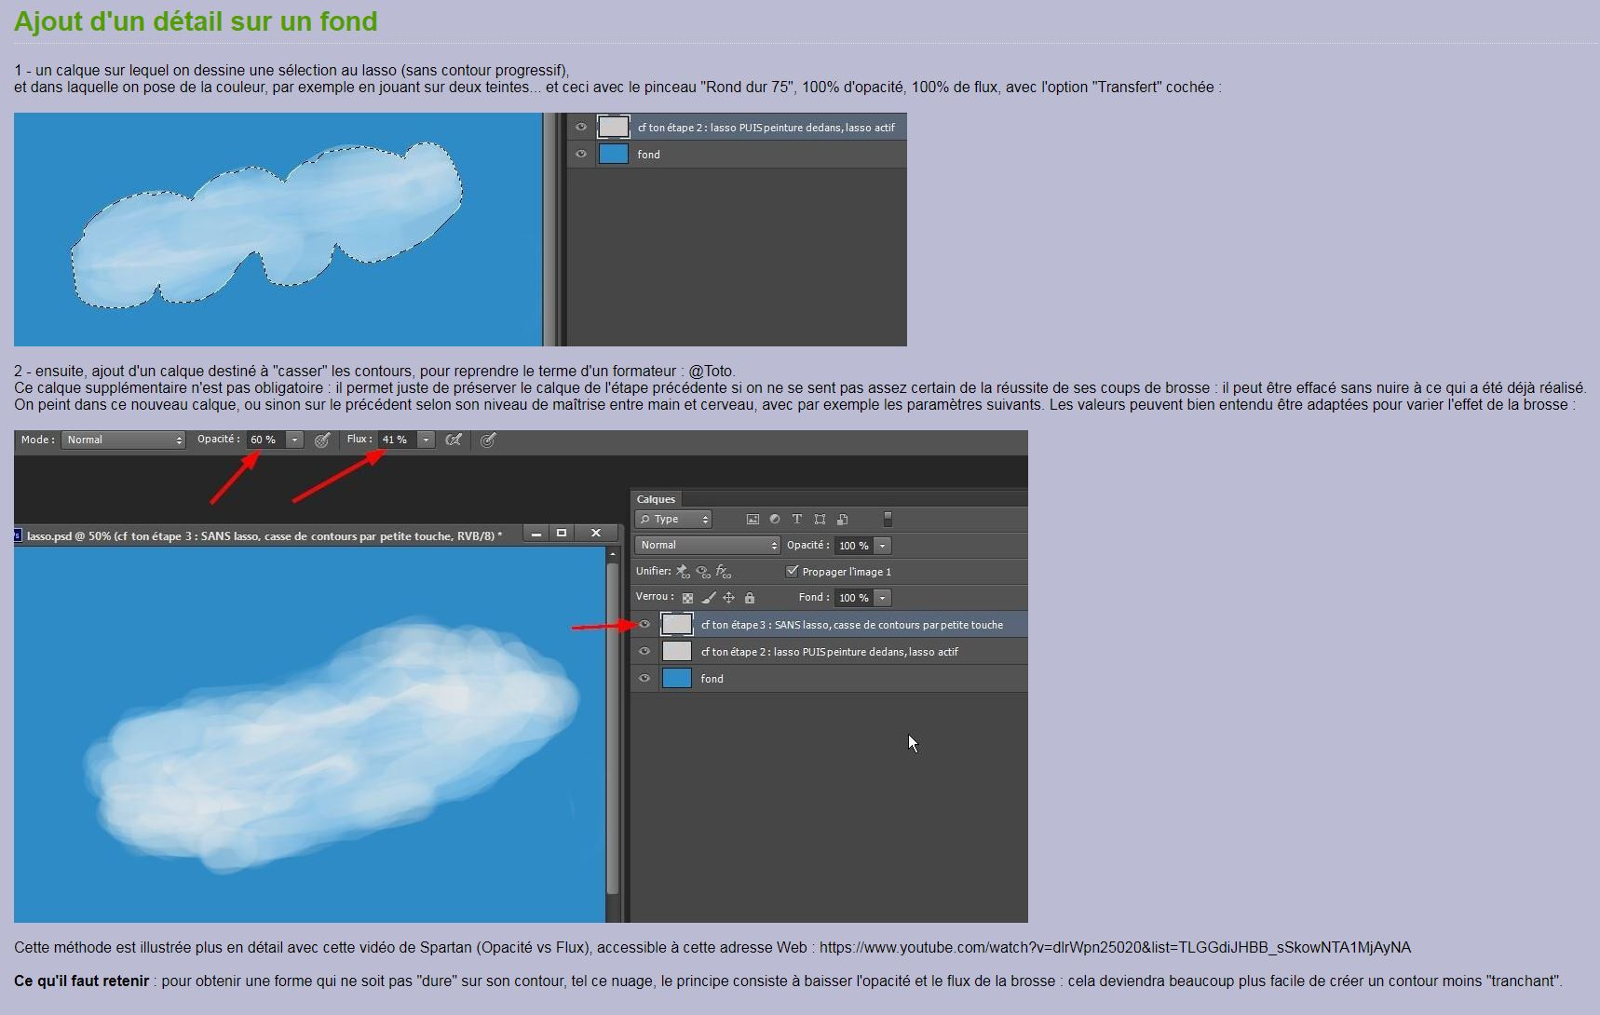This screenshot has height=1015, width=1600.
Task: Toggle the layer filtering on/off switch
Action: (888, 520)
